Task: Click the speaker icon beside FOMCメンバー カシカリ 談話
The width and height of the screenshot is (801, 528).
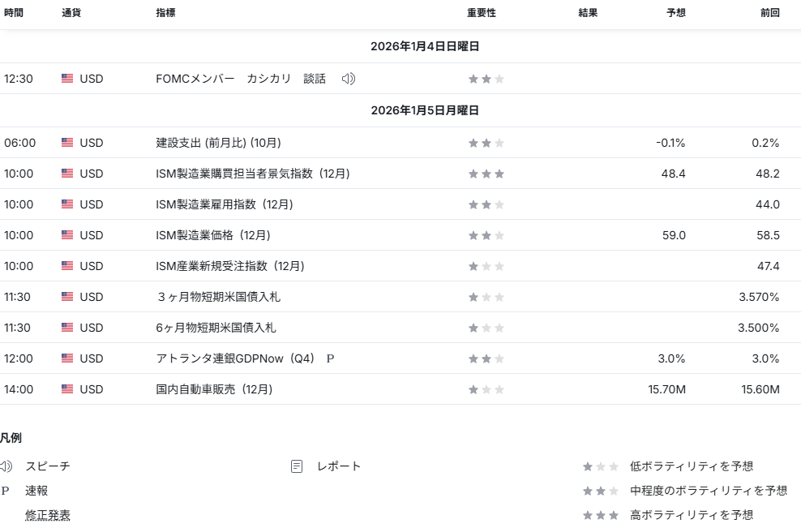Action: 349,79
